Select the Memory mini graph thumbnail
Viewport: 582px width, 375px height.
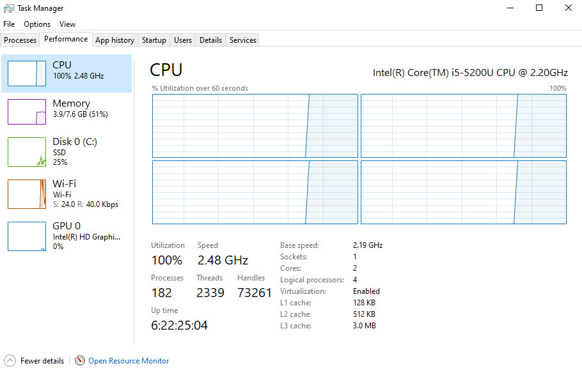click(27, 112)
